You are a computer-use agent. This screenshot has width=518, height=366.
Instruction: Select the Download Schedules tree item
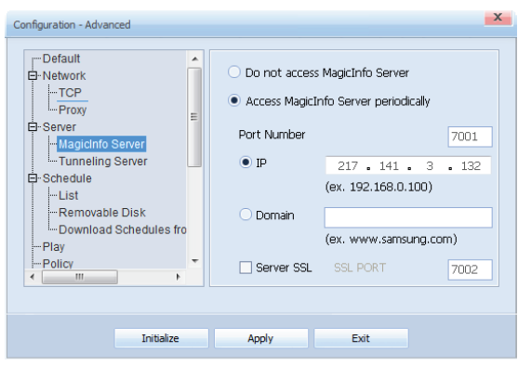(122, 229)
